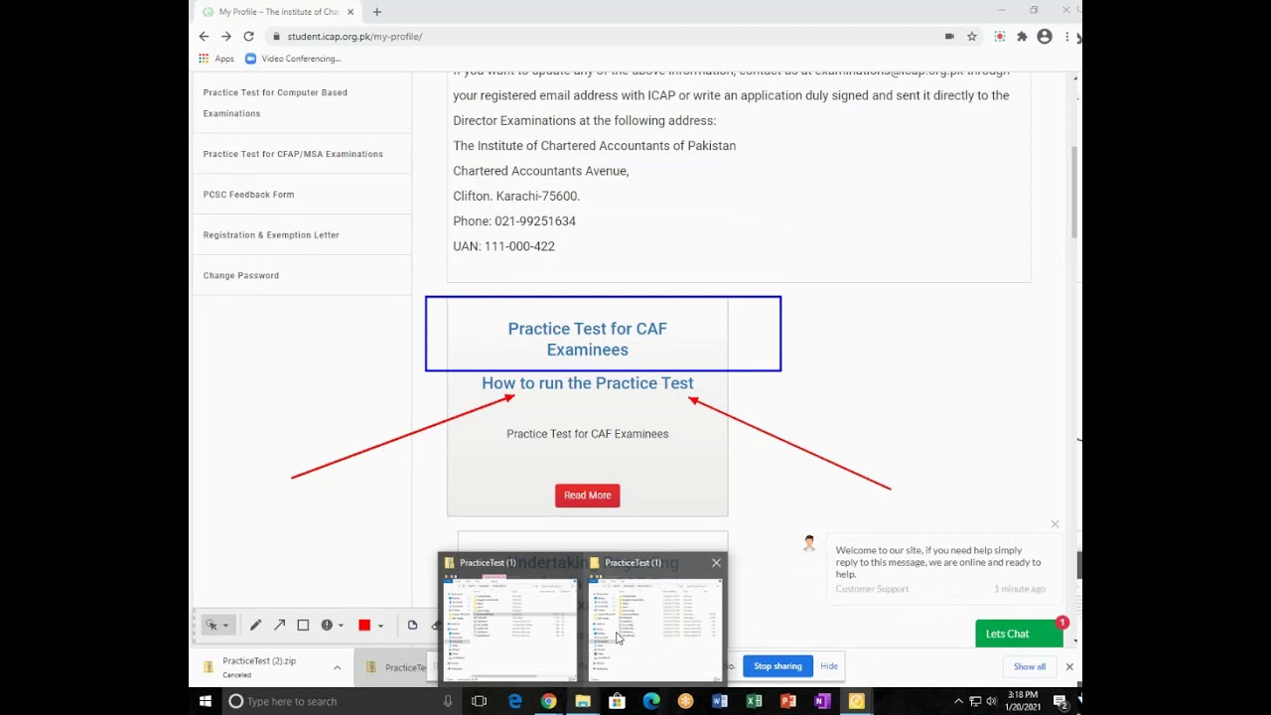Show hidden system tray icons
The width and height of the screenshot is (1271, 715).
click(958, 701)
